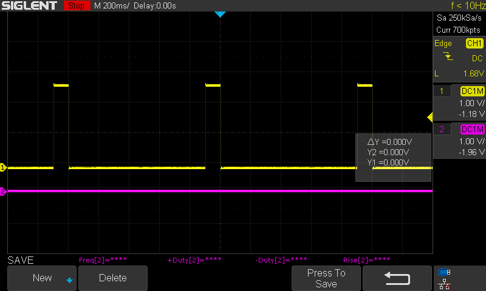Select channel 1 offset -1.18 V value
The width and height of the screenshot is (486, 291).
[471, 114]
